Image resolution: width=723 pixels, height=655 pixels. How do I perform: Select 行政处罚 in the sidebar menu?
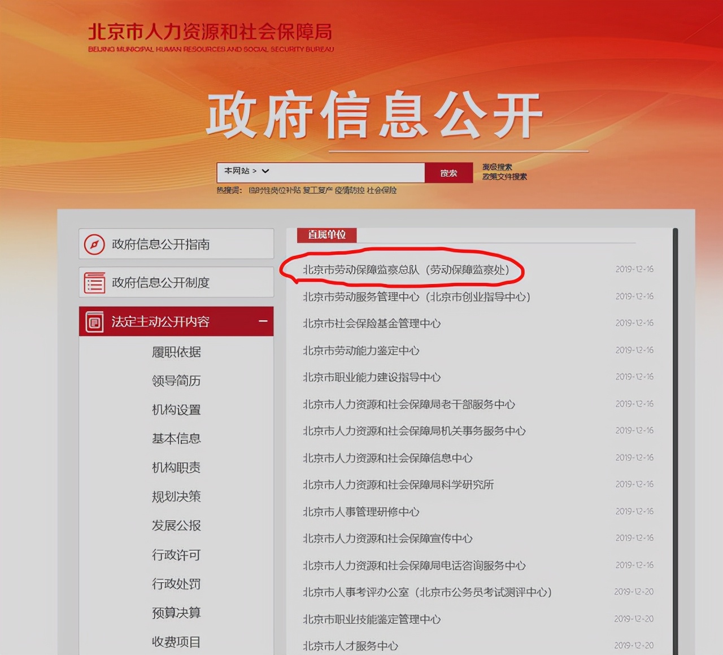pos(176,584)
